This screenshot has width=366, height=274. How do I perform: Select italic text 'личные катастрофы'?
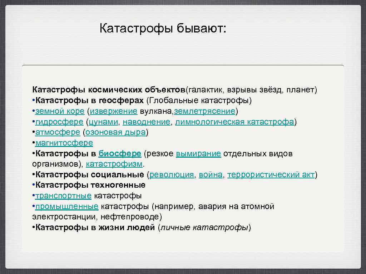204,228
